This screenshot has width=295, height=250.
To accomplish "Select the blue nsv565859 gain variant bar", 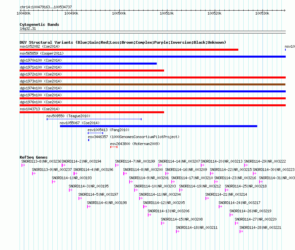I will coord(152,57).
